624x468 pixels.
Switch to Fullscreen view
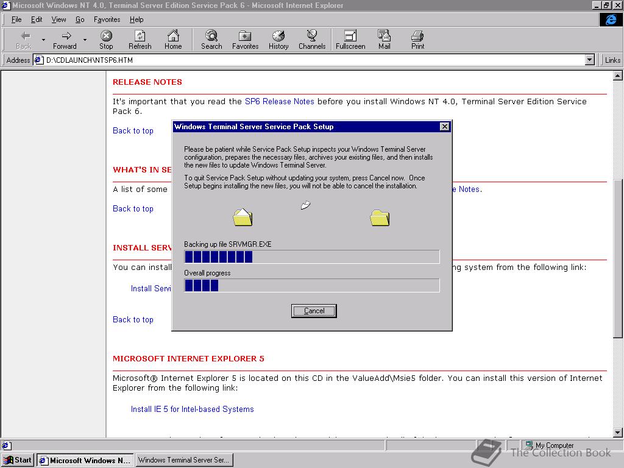tap(350, 40)
